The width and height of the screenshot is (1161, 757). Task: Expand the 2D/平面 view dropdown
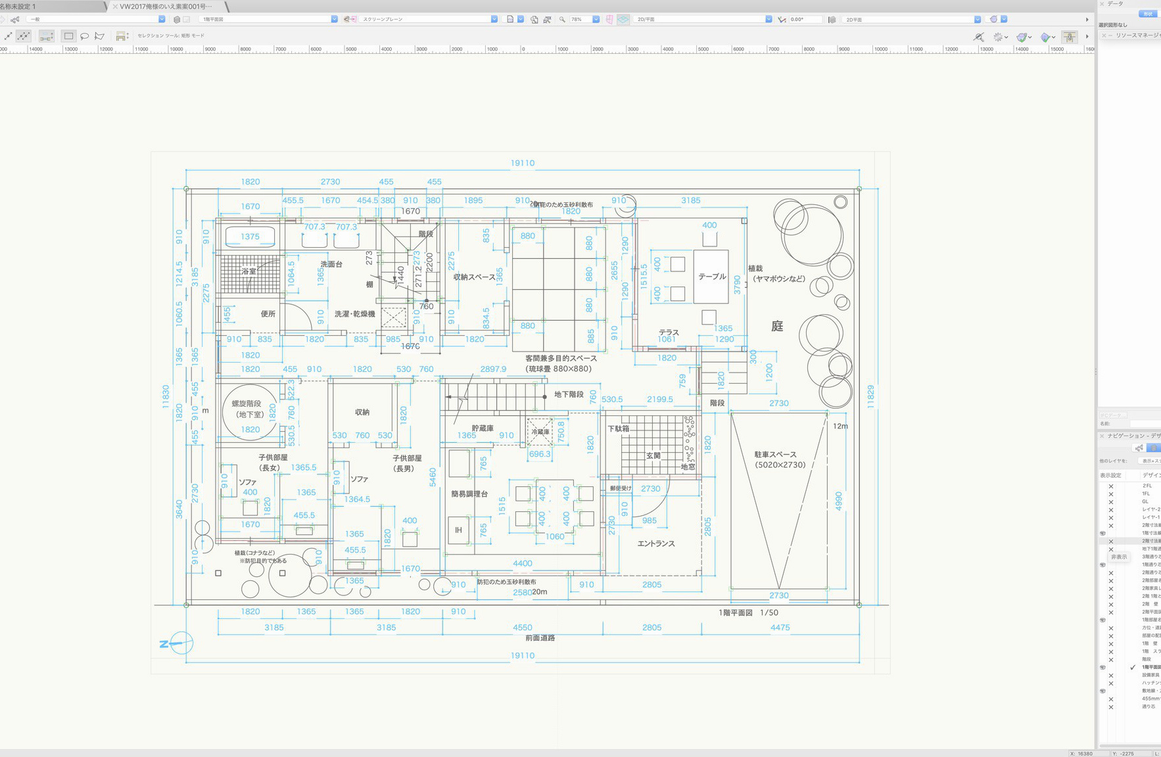pyautogui.click(x=768, y=20)
